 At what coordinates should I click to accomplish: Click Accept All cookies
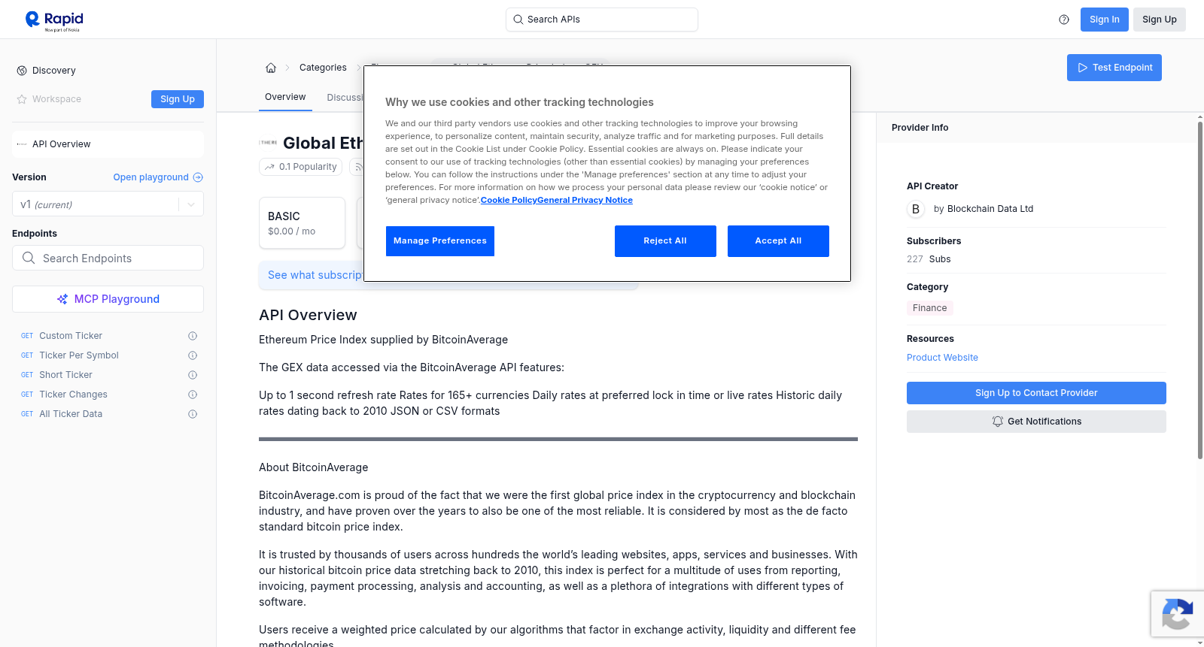tap(778, 241)
